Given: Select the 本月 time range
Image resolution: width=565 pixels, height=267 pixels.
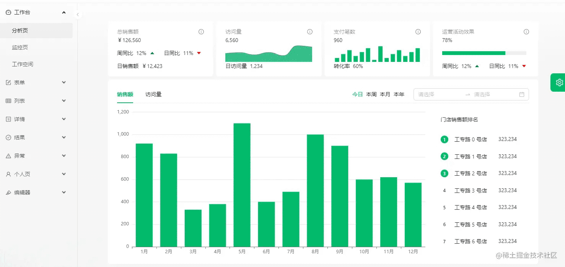Looking at the screenshot, I should pos(385,94).
